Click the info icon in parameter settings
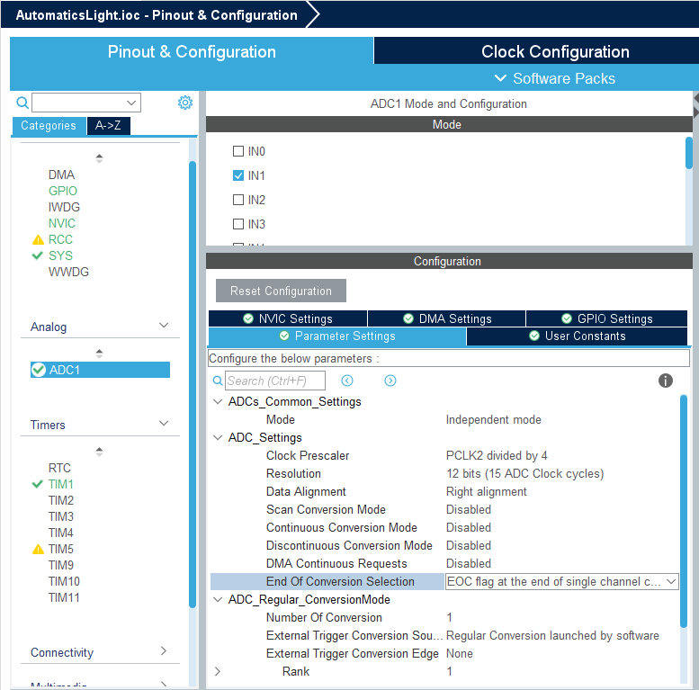Image resolution: width=699 pixels, height=690 pixels. 666,381
